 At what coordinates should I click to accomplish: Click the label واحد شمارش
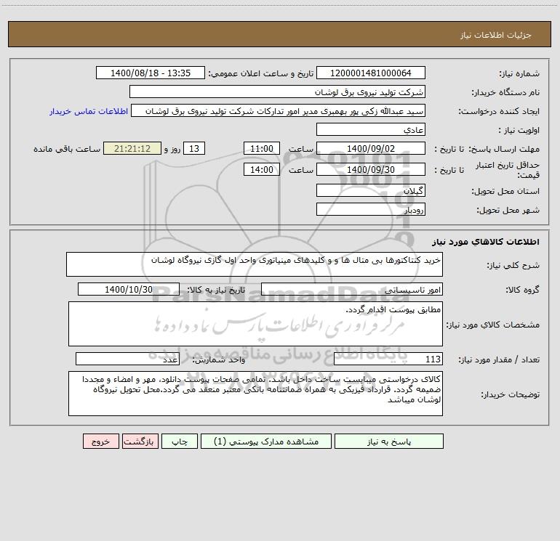click(219, 360)
